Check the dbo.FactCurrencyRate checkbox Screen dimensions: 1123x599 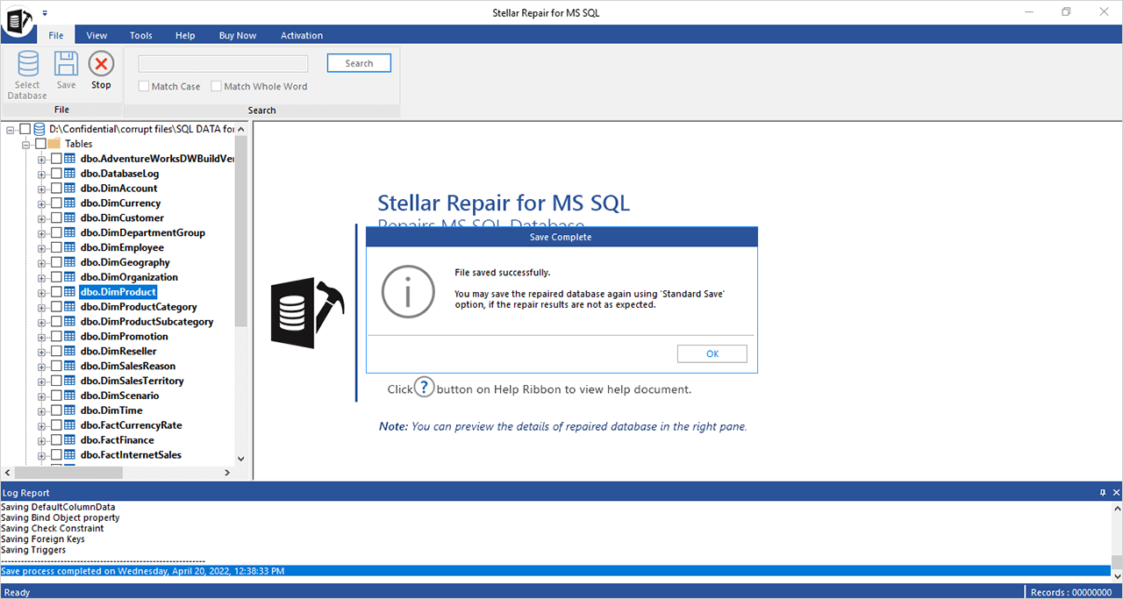coord(56,425)
